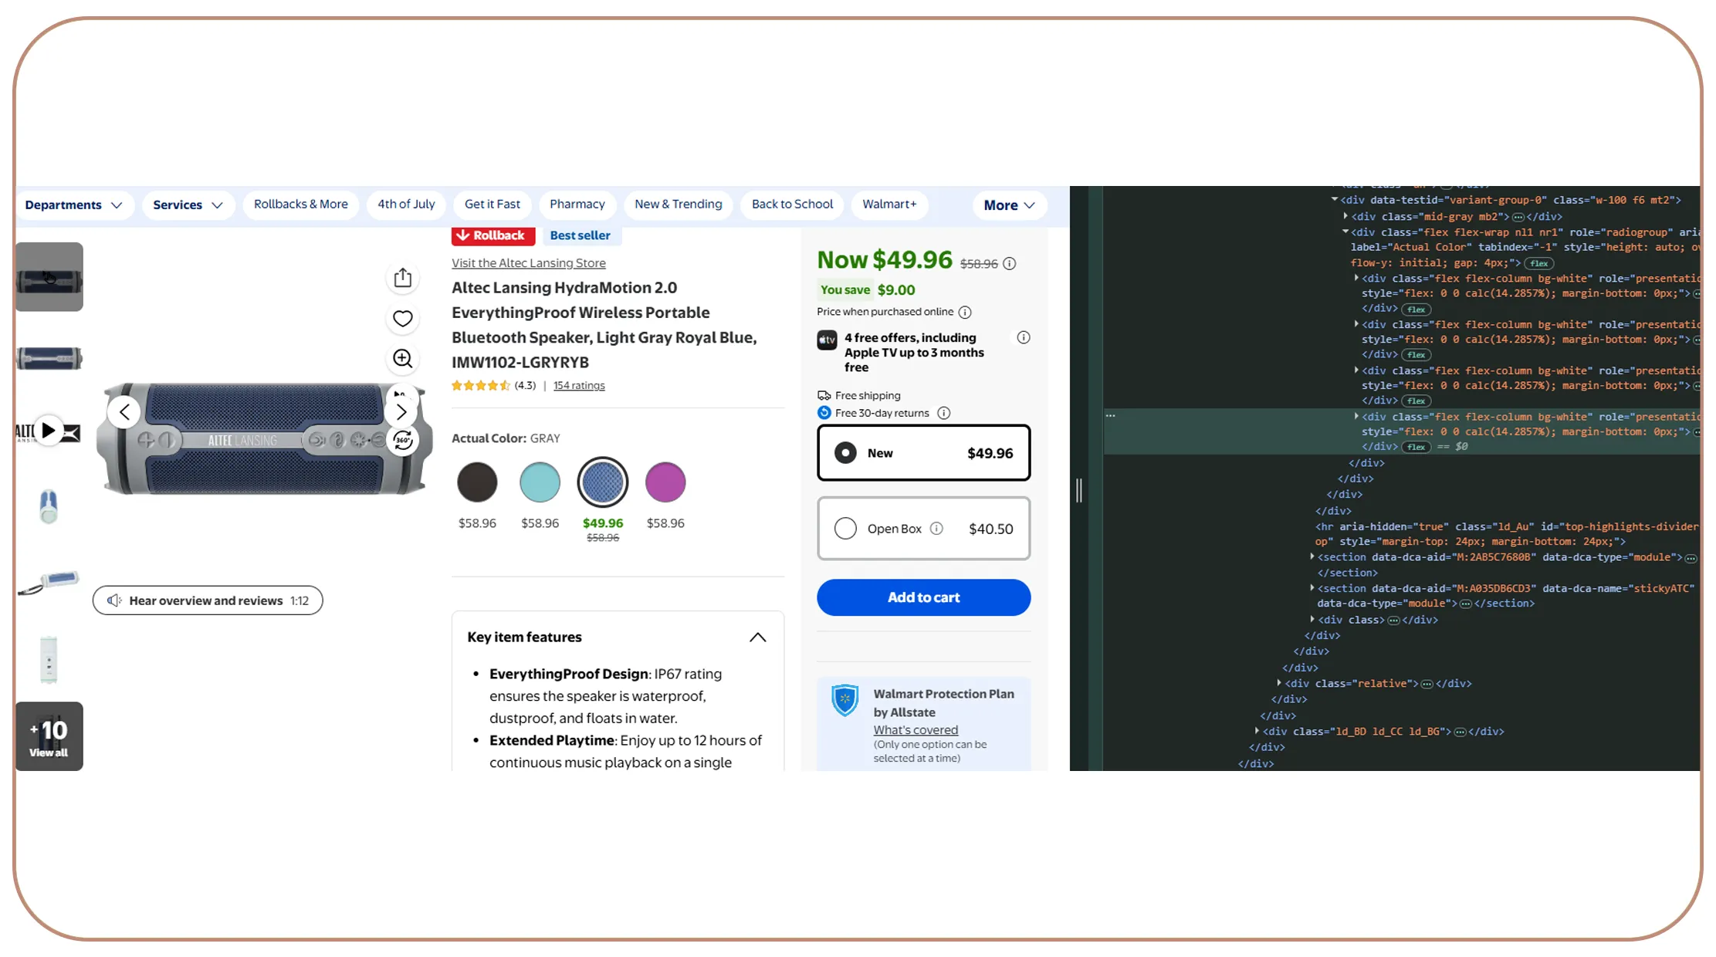Expand the More navigation dropdown
The width and height of the screenshot is (1716, 957).
pos(1009,205)
